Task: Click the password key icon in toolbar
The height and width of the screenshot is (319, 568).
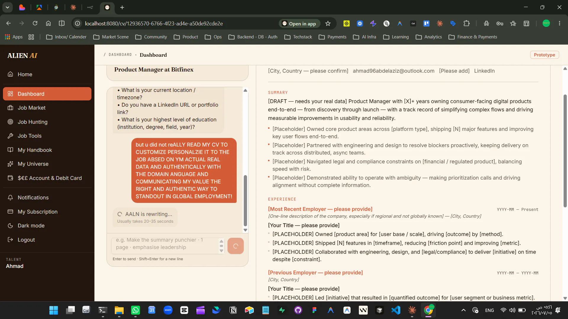Action: point(500,23)
